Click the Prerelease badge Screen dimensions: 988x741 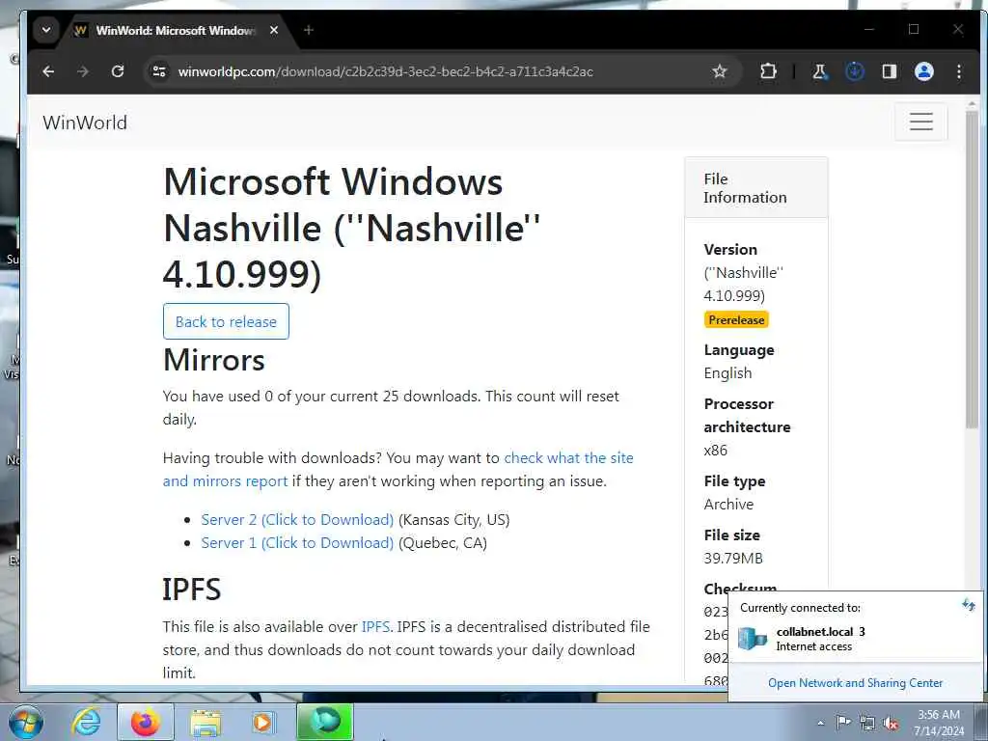click(736, 320)
